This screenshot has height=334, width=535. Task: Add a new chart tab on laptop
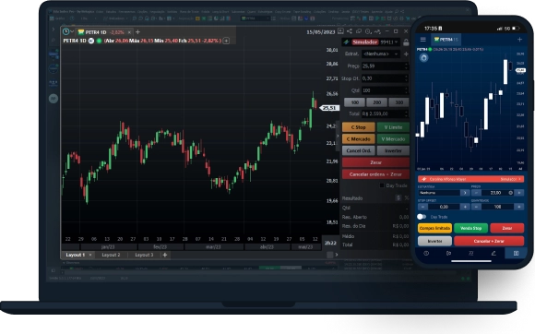[x=137, y=31]
